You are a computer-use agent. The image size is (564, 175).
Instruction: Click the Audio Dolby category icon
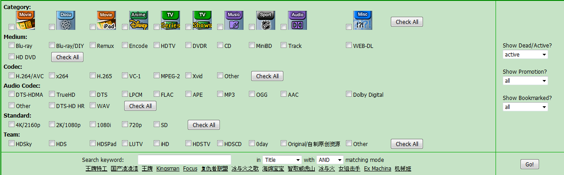(297, 20)
